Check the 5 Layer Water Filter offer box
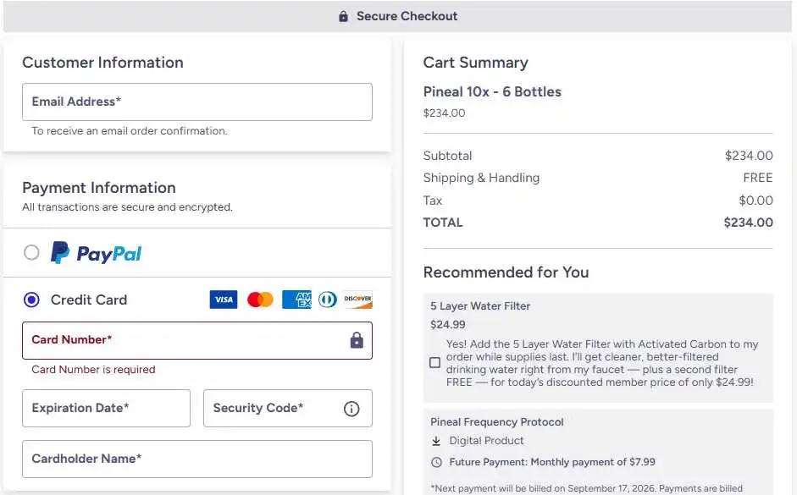 pyautogui.click(x=435, y=362)
